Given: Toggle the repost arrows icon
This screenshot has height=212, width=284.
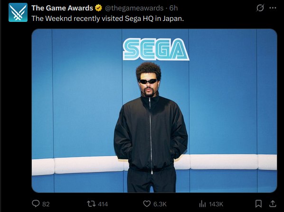Looking at the screenshot, I should click(x=91, y=203).
